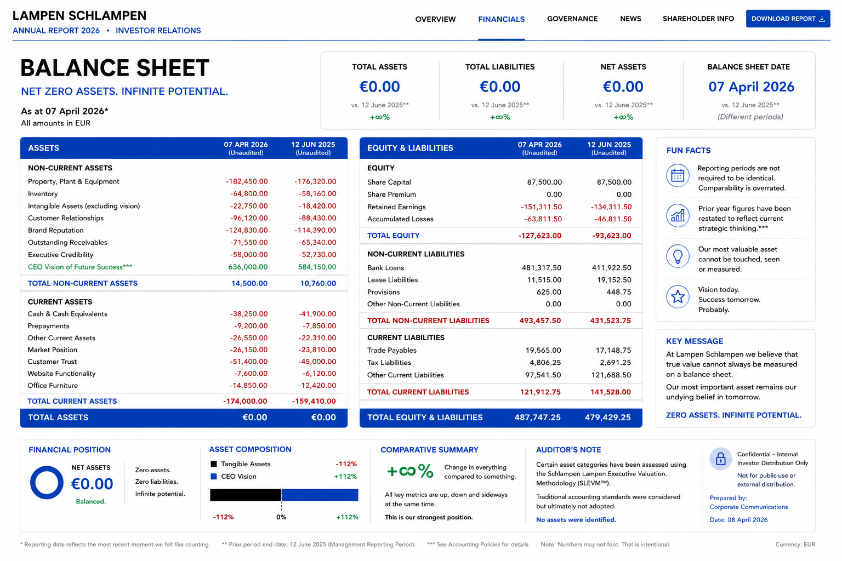Click the Lampen Schlampen company title

pyautogui.click(x=79, y=15)
